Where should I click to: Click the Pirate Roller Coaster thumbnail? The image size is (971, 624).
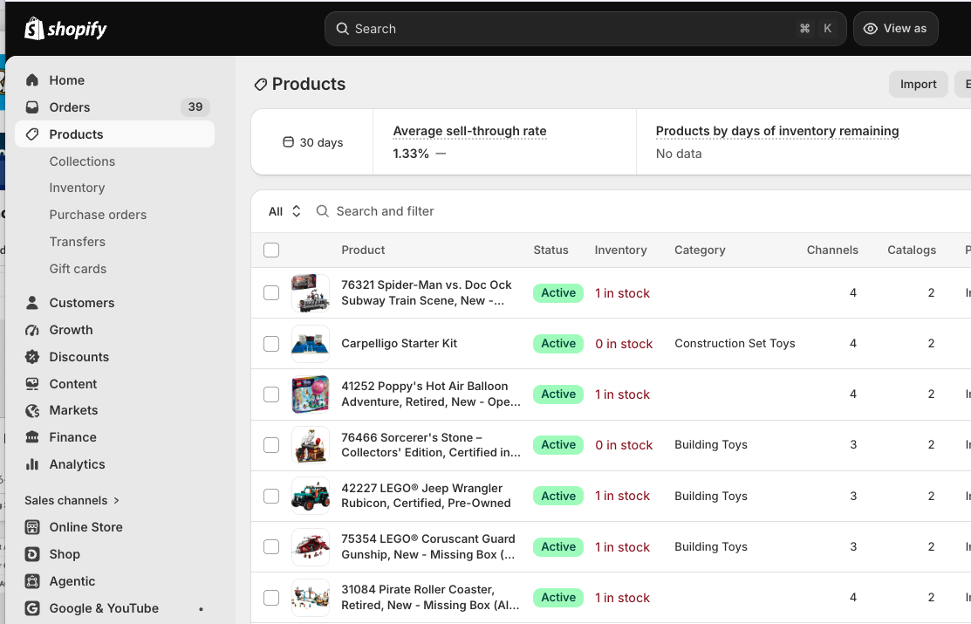[311, 597]
